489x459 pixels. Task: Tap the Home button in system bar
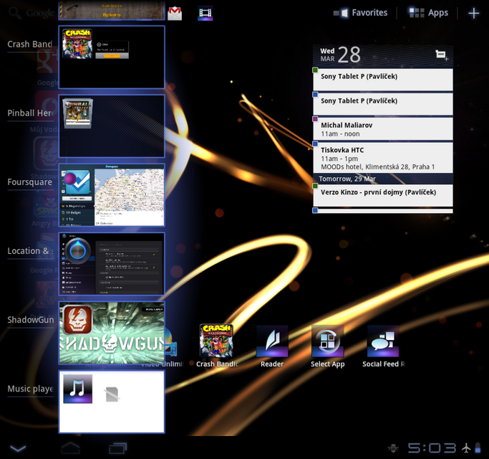(70, 448)
